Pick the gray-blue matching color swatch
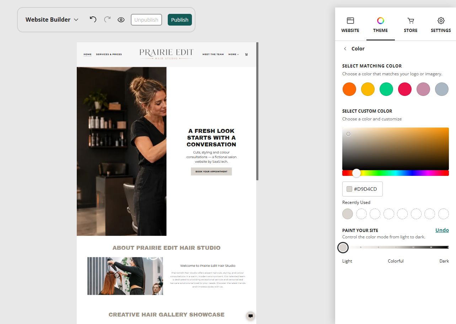This screenshot has width=456, height=324. (442, 89)
